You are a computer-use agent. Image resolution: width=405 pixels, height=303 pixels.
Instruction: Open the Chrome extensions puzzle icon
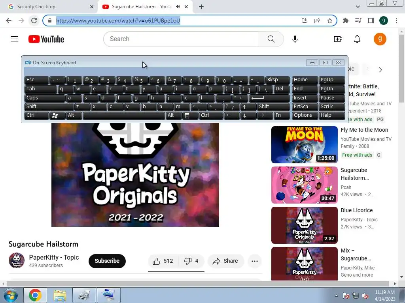point(345,21)
